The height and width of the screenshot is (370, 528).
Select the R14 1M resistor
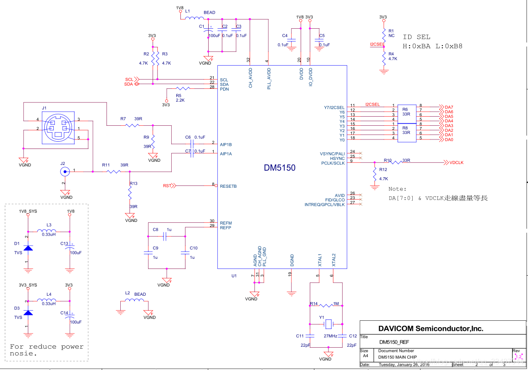coord(326,305)
